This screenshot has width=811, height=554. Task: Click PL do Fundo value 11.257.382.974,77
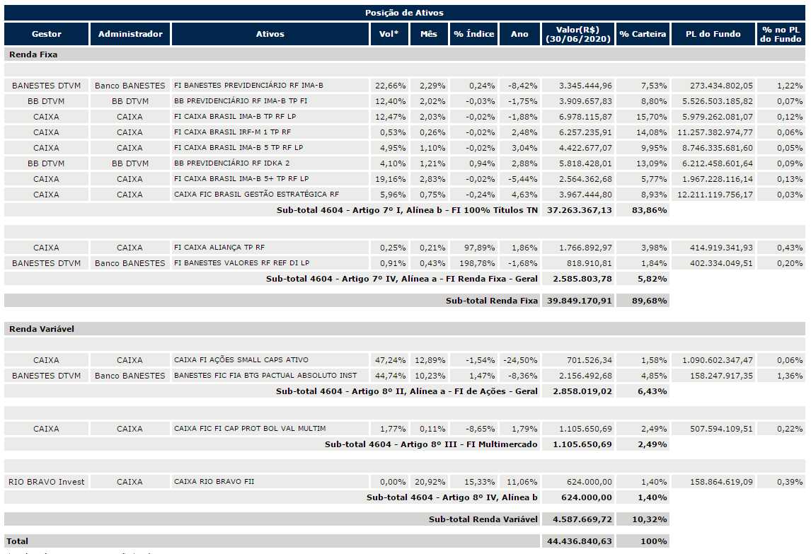715,132
